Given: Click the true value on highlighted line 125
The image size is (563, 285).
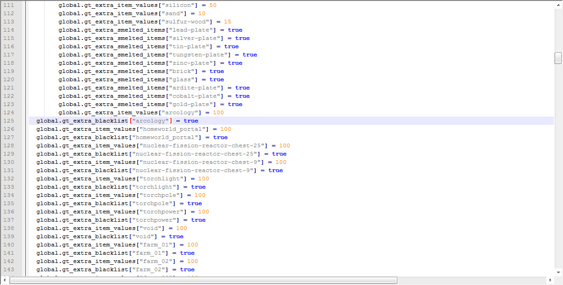Looking at the screenshot, I should click(x=191, y=121).
